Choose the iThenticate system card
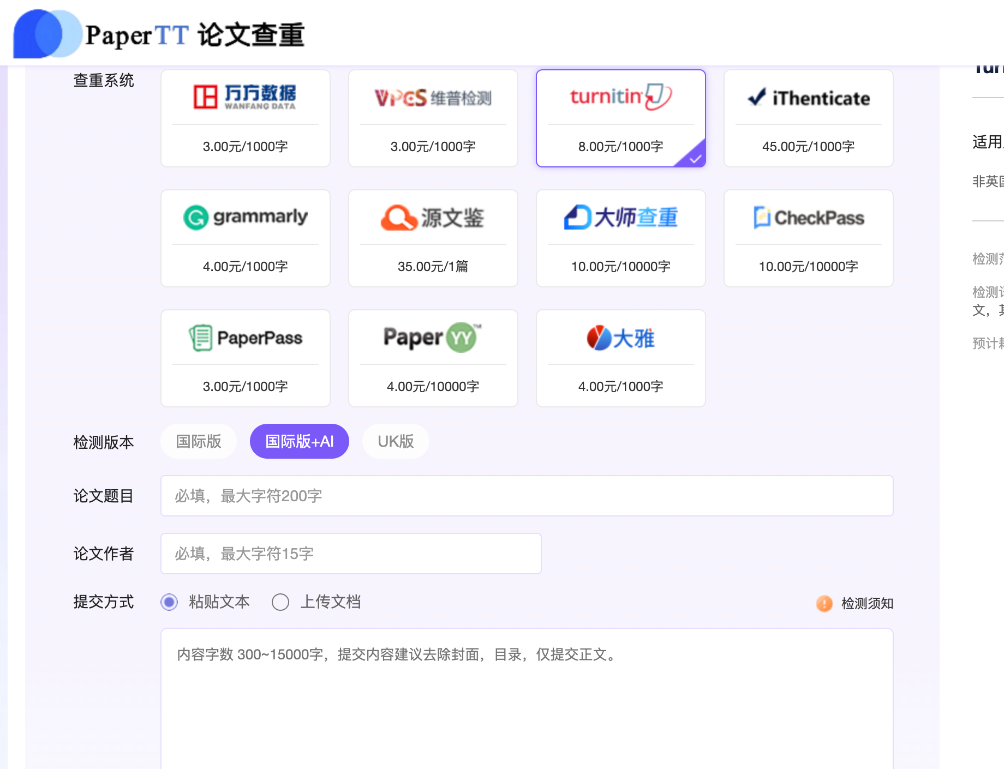Viewport: 1004px width, 769px height. (x=809, y=118)
